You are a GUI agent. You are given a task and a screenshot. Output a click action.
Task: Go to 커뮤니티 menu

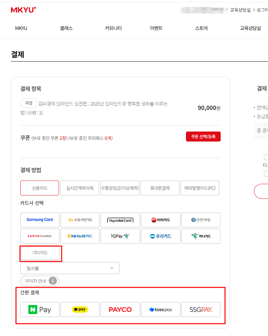[113, 28]
